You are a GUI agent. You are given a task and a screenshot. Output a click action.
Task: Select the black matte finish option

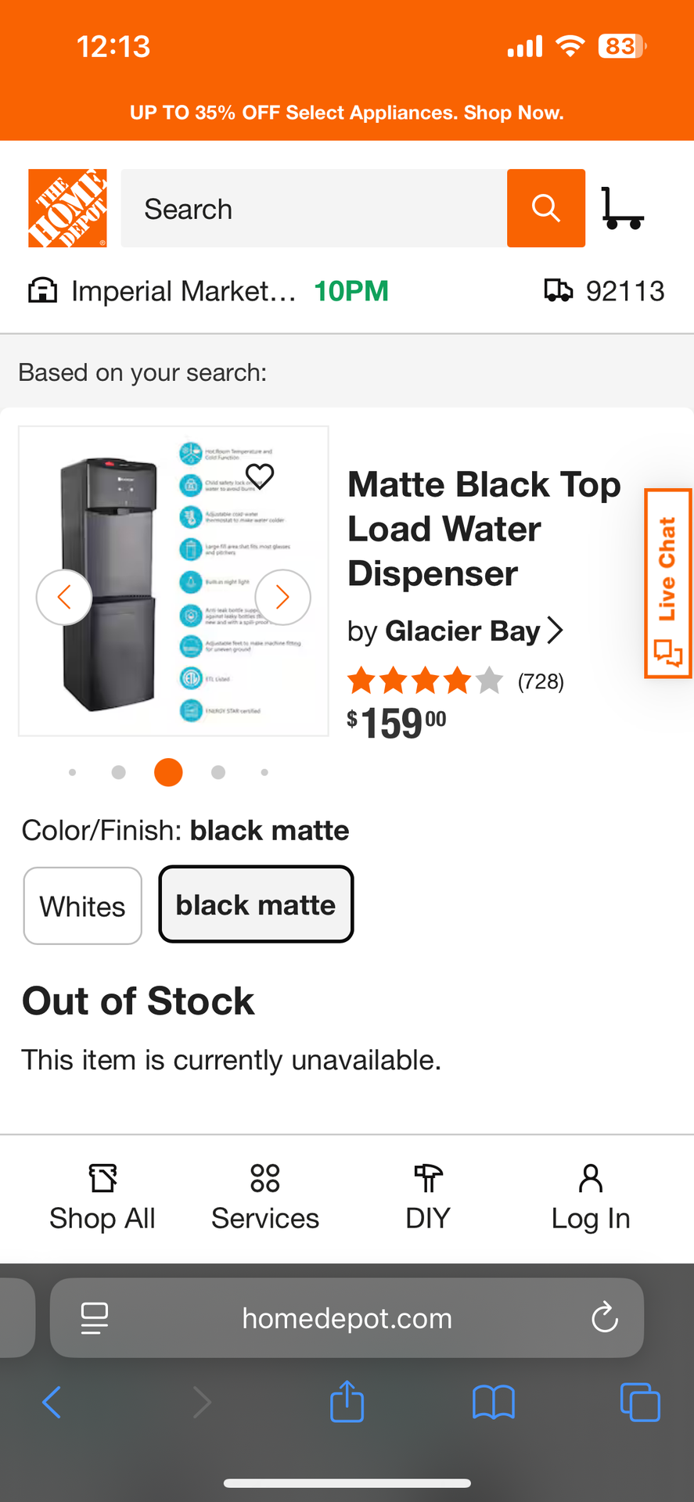256,904
